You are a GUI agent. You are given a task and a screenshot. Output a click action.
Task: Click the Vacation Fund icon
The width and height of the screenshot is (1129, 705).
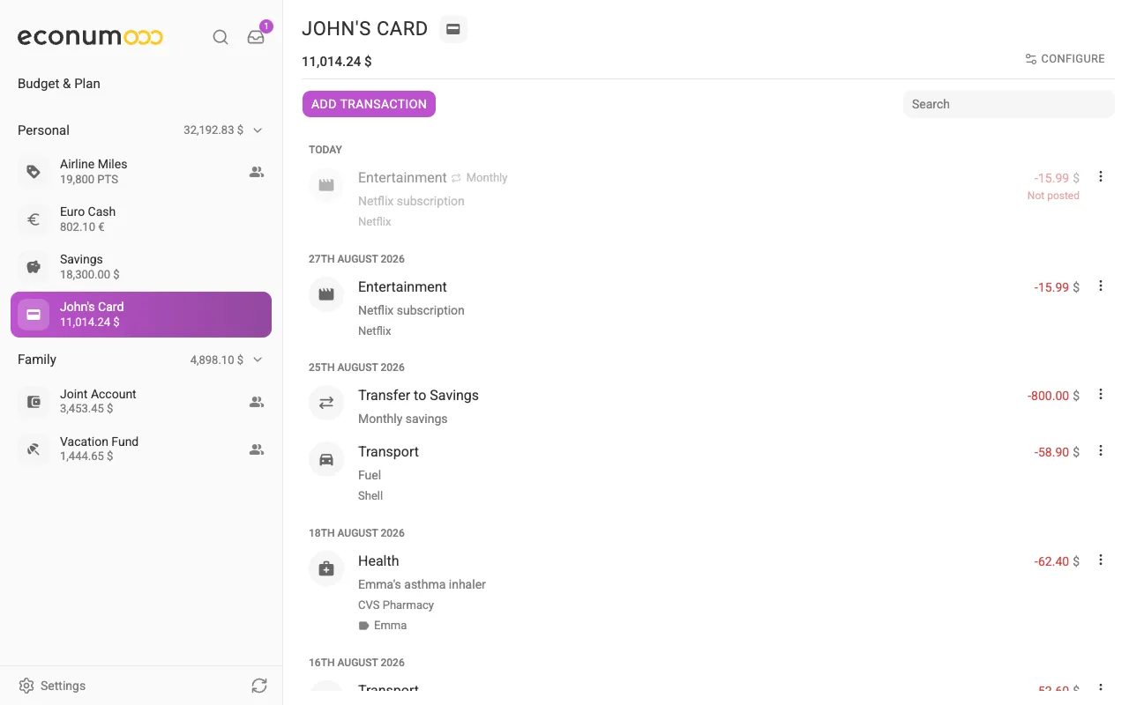pyautogui.click(x=34, y=449)
